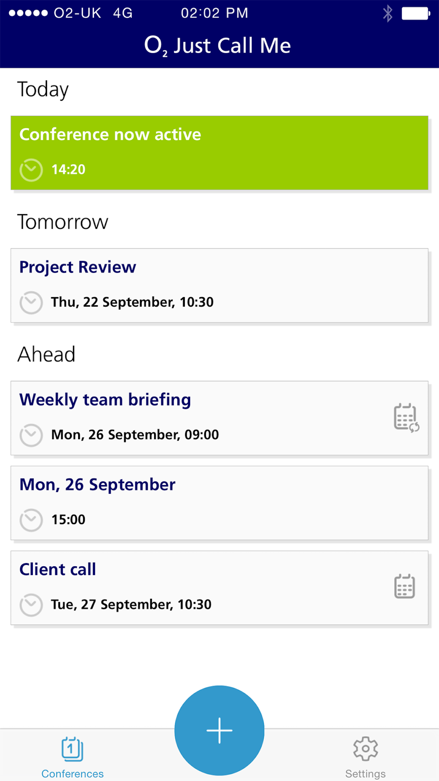
Task: Open the Weekly team briefing conference
Action: pyautogui.click(x=219, y=418)
